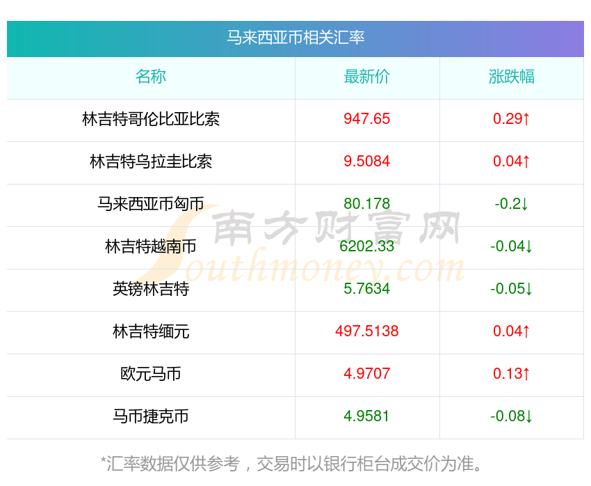Screen dimensions: 591x486
Task: Click the change value 0.13↑
Action: (512, 374)
